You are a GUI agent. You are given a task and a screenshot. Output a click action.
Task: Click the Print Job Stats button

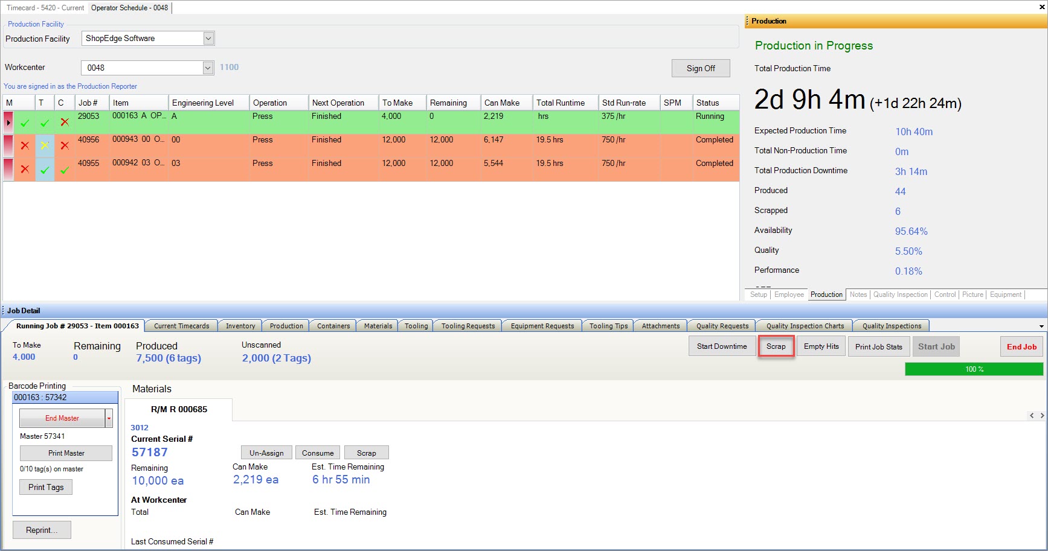click(878, 347)
